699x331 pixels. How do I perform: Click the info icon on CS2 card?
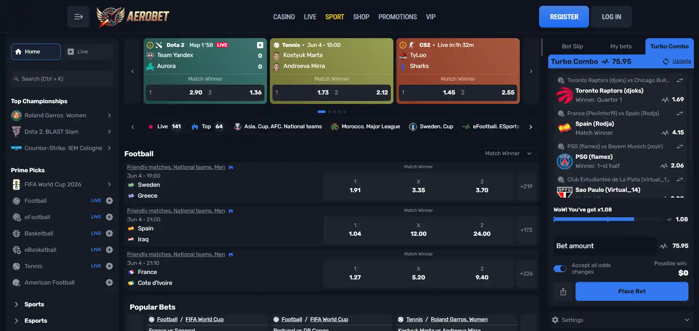[x=403, y=45]
